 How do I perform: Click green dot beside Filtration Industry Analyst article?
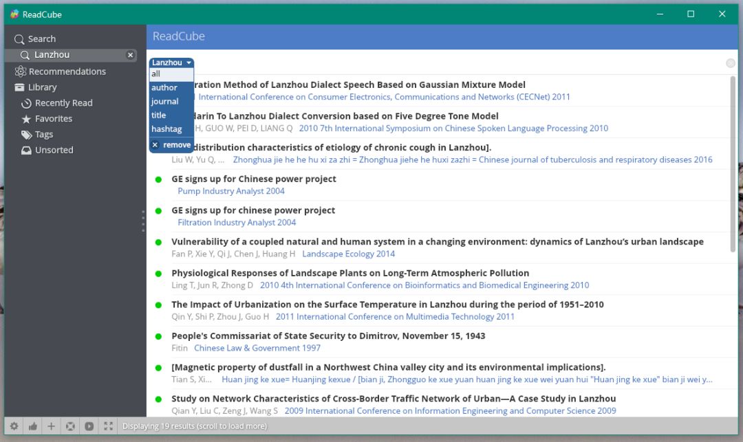(x=158, y=210)
